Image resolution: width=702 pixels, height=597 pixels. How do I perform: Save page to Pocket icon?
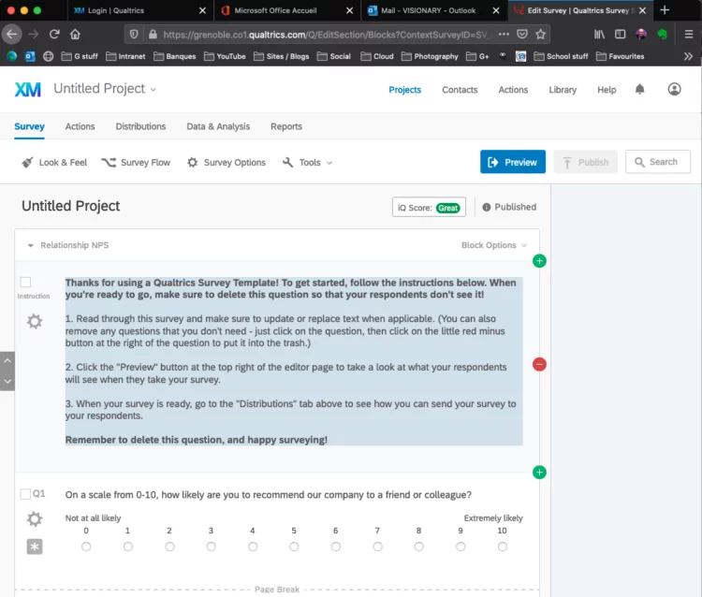click(x=522, y=35)
